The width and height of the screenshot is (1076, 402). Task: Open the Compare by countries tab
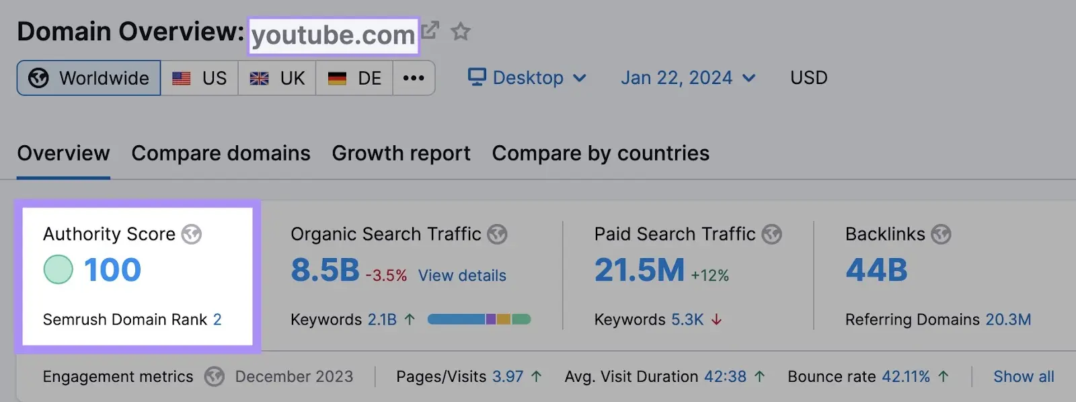tap(601, 153)
